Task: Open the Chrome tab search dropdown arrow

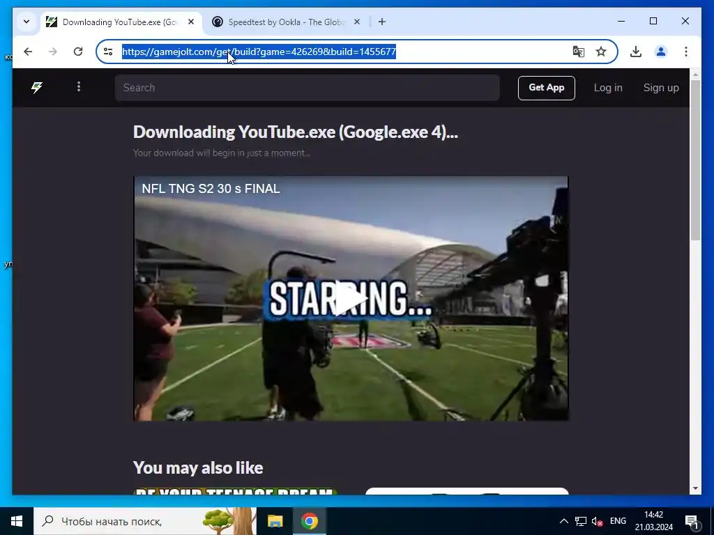Action: click(x=26, y=22)
